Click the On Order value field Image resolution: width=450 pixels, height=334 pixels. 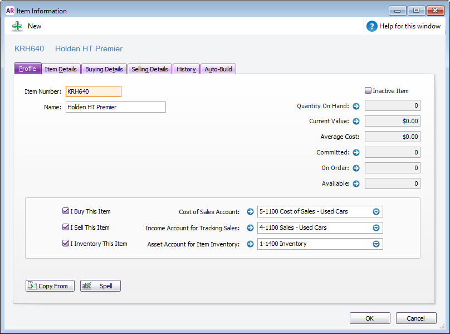click(x=392, y=168)
